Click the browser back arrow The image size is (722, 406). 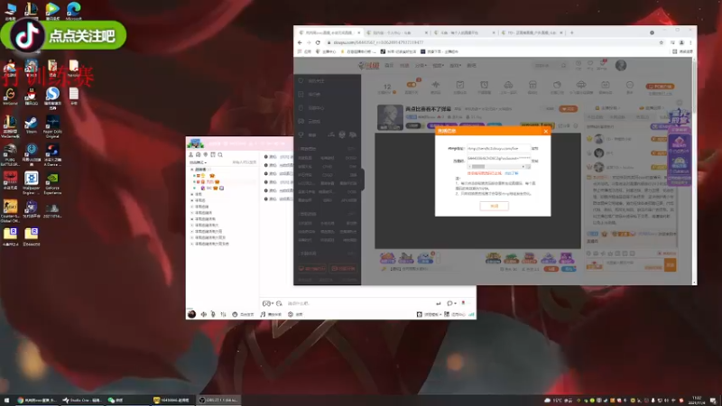click(x=300, y=42)
